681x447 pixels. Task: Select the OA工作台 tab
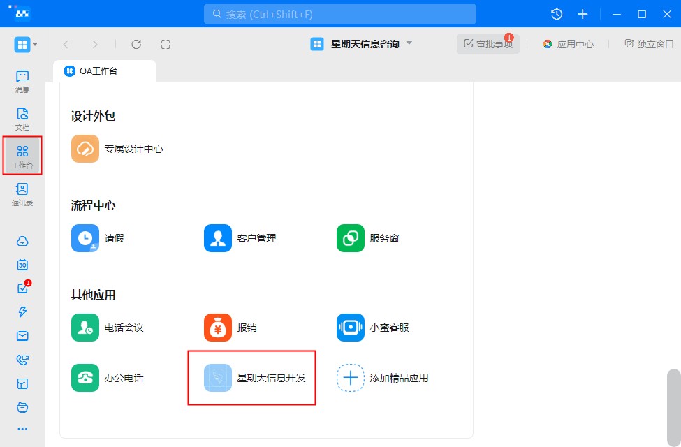pos(105,71)
